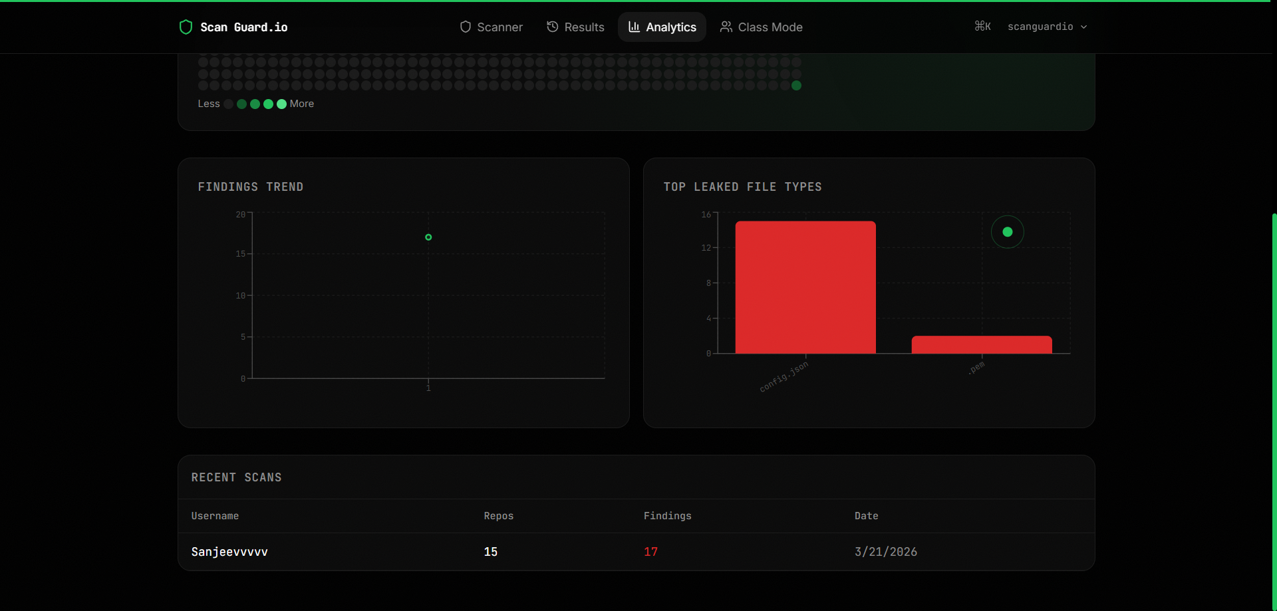Click the .pem red bar
Viewport: 1277px width, 611px height.
(982, 344)
